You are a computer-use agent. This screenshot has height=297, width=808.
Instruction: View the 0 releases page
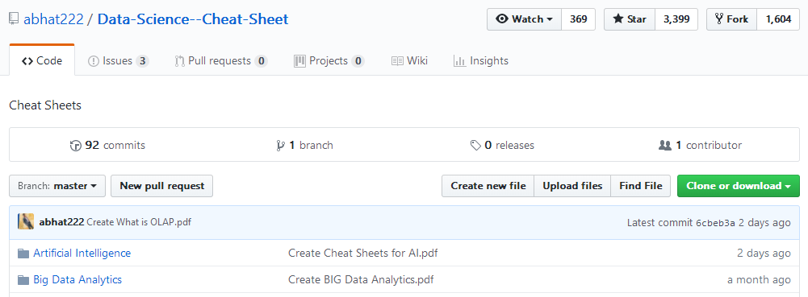(502, 146)
